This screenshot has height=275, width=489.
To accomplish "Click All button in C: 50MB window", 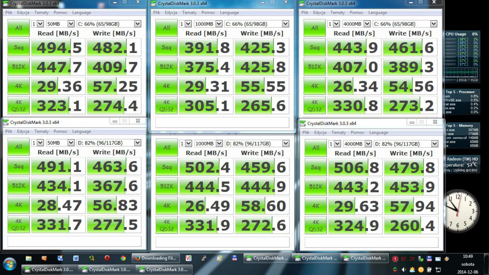I will [18, 28].
